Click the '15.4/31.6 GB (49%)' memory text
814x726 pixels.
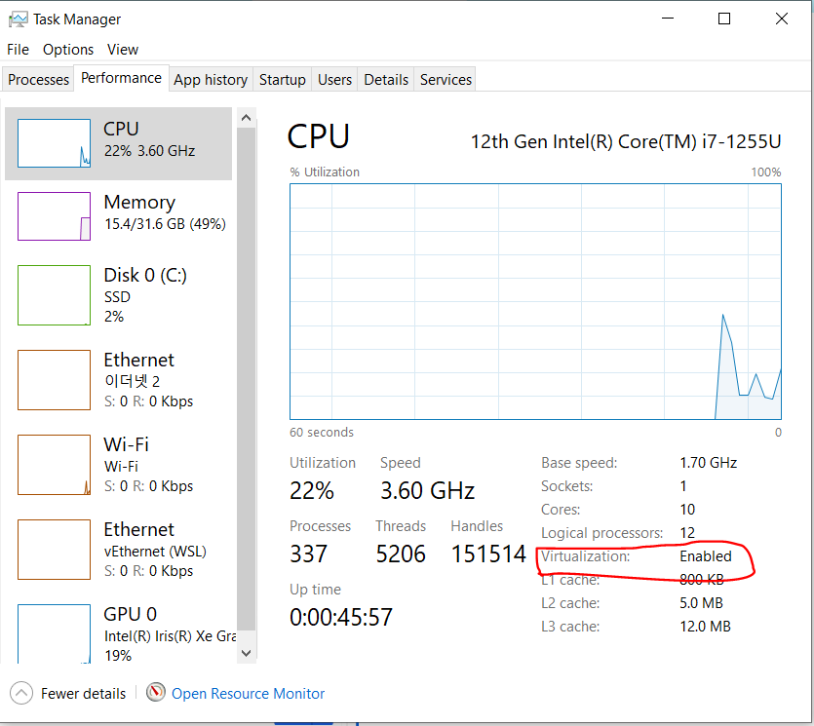point(165,224)
